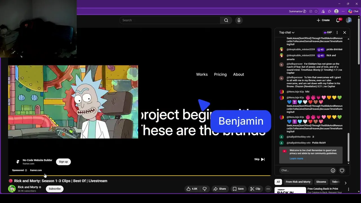Open the favorites list icon
The image size is (361, 203).
pyautogui.click(x=329, y=11)
